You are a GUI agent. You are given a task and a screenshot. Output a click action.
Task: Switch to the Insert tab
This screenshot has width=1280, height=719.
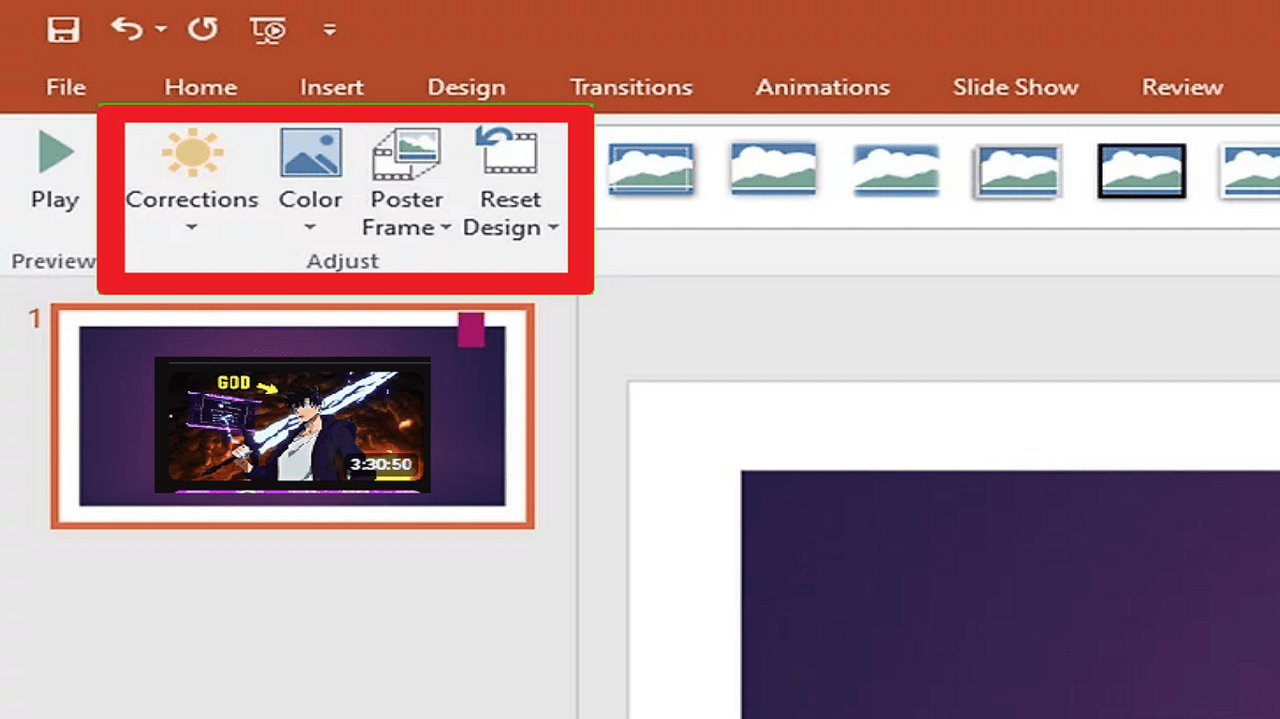click(332, 87)
